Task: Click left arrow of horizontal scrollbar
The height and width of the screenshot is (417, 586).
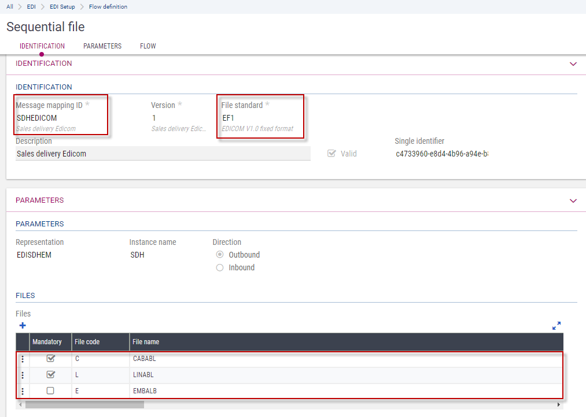Action: point(20,405)
